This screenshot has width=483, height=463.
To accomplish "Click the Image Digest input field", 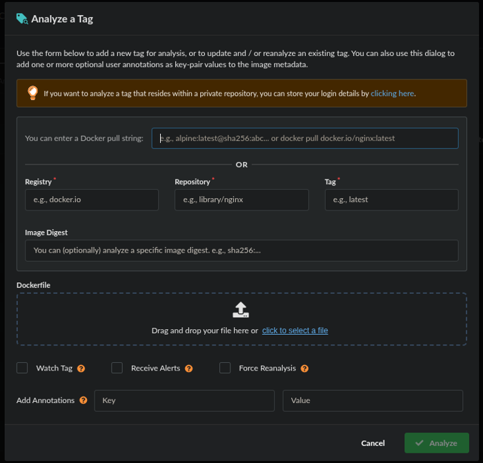I will pyautogui.click(x=241, y=250).
